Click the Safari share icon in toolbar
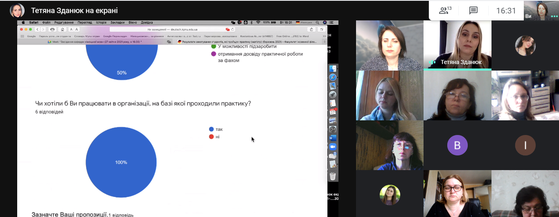 click(312, 29)
